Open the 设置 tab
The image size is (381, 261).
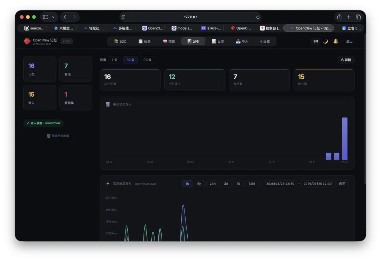tap(265, 41)
